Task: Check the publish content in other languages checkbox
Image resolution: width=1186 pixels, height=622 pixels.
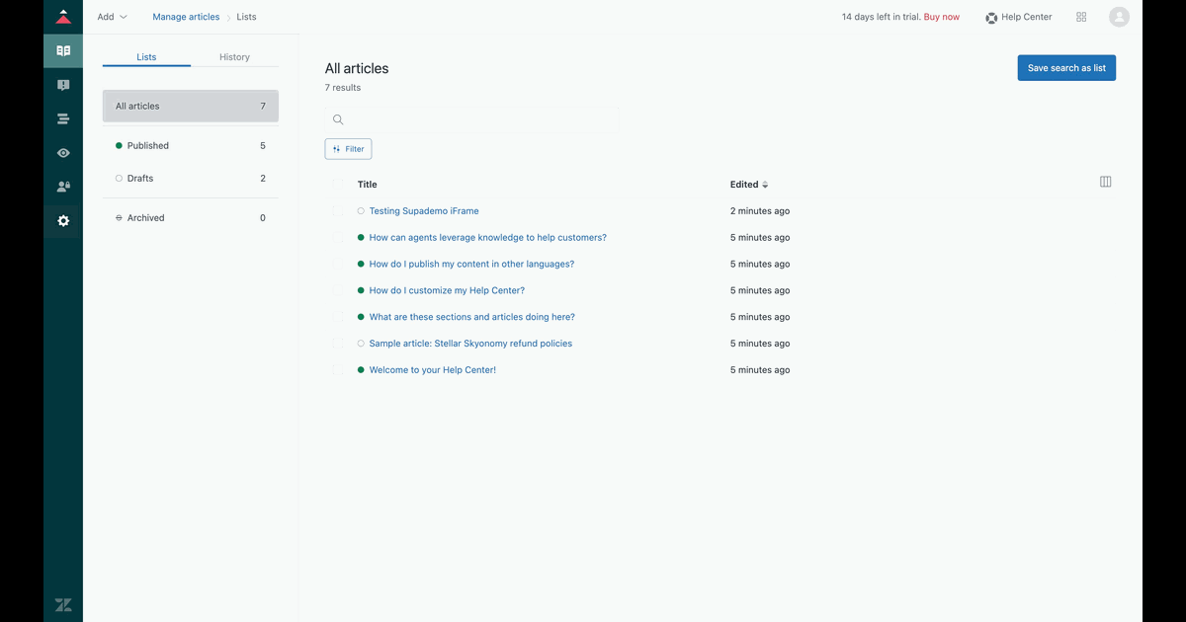Action: (x=338, y=265)
